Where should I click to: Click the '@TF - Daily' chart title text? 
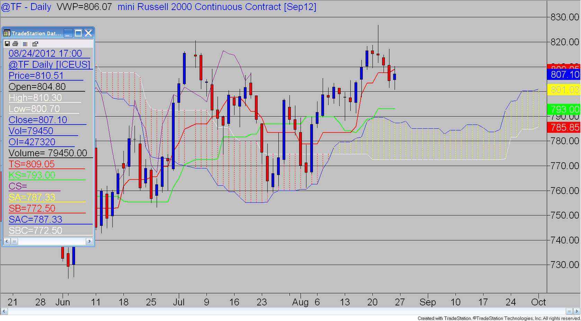coord(26,7)
